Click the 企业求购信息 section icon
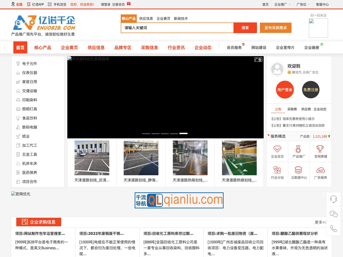This screenshot has width=343, height=257. coord(25,222)
